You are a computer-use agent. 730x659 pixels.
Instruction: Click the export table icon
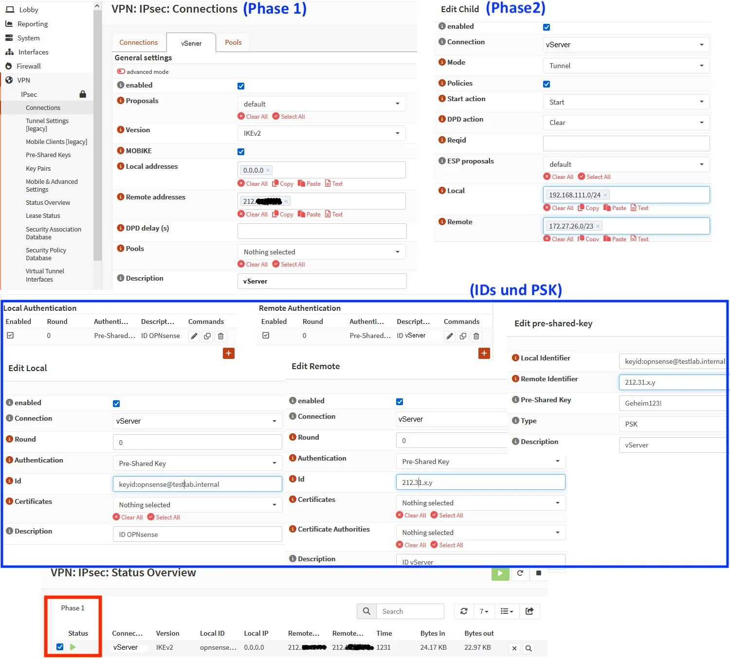click(x=529, y=611)
